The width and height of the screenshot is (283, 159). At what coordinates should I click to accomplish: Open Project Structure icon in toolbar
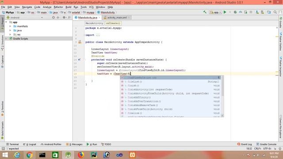click(269, 12)
